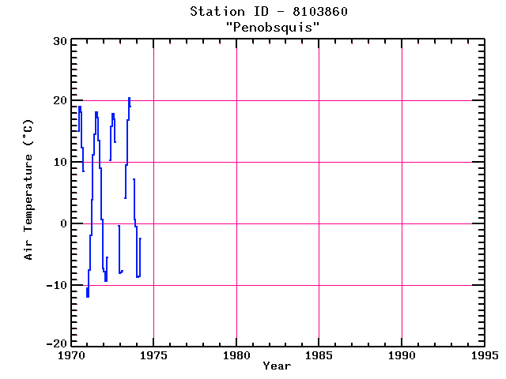This screenshot has height=379, width=506.
Task: Click the 1980 x-axis tick label
Action: (236, 356)
